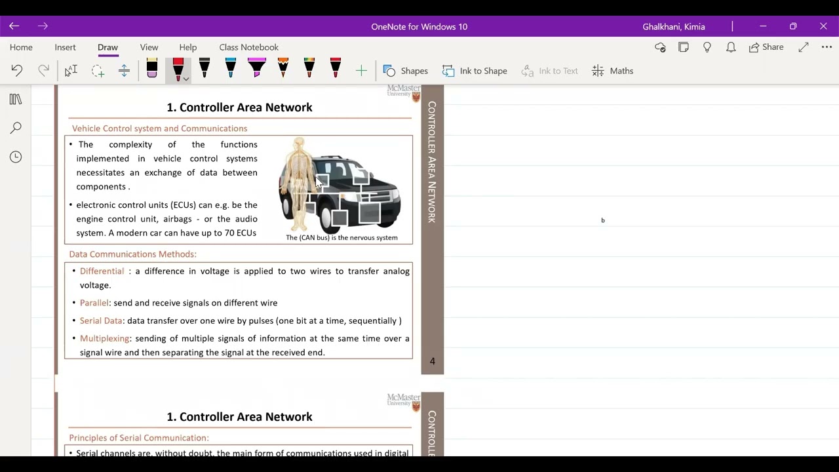Viewport: 839px width, 472px height.
Task: Check the cloud sync status icon
Action: point(660,47)
